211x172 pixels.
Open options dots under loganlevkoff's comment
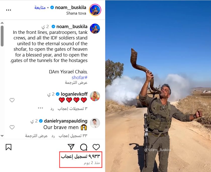point(40,108)
